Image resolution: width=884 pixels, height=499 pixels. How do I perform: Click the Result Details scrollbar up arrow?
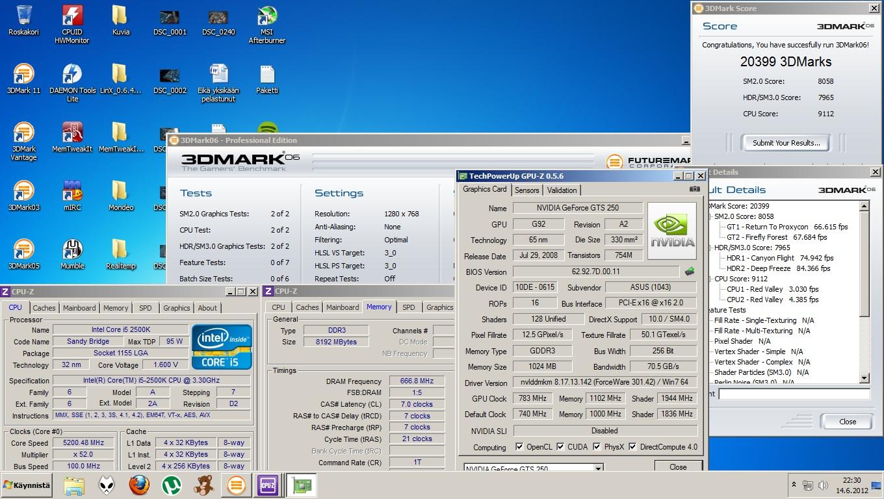tap(864, 206)
